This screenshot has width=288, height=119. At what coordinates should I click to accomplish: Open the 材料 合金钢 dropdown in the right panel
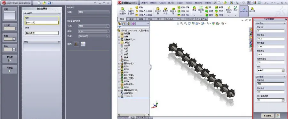click(x=283, y=70)
